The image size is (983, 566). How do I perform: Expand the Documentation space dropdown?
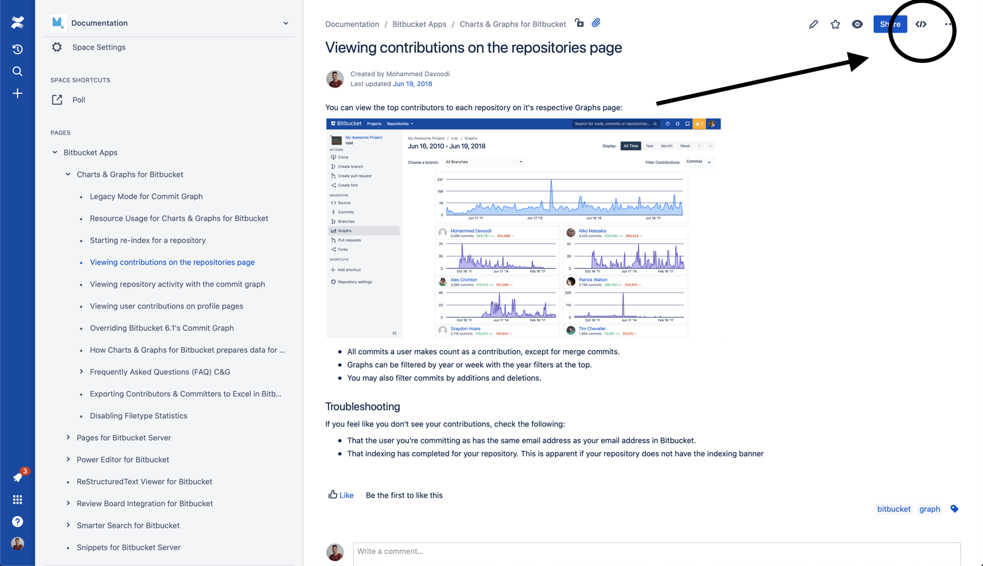pos(286,23)
